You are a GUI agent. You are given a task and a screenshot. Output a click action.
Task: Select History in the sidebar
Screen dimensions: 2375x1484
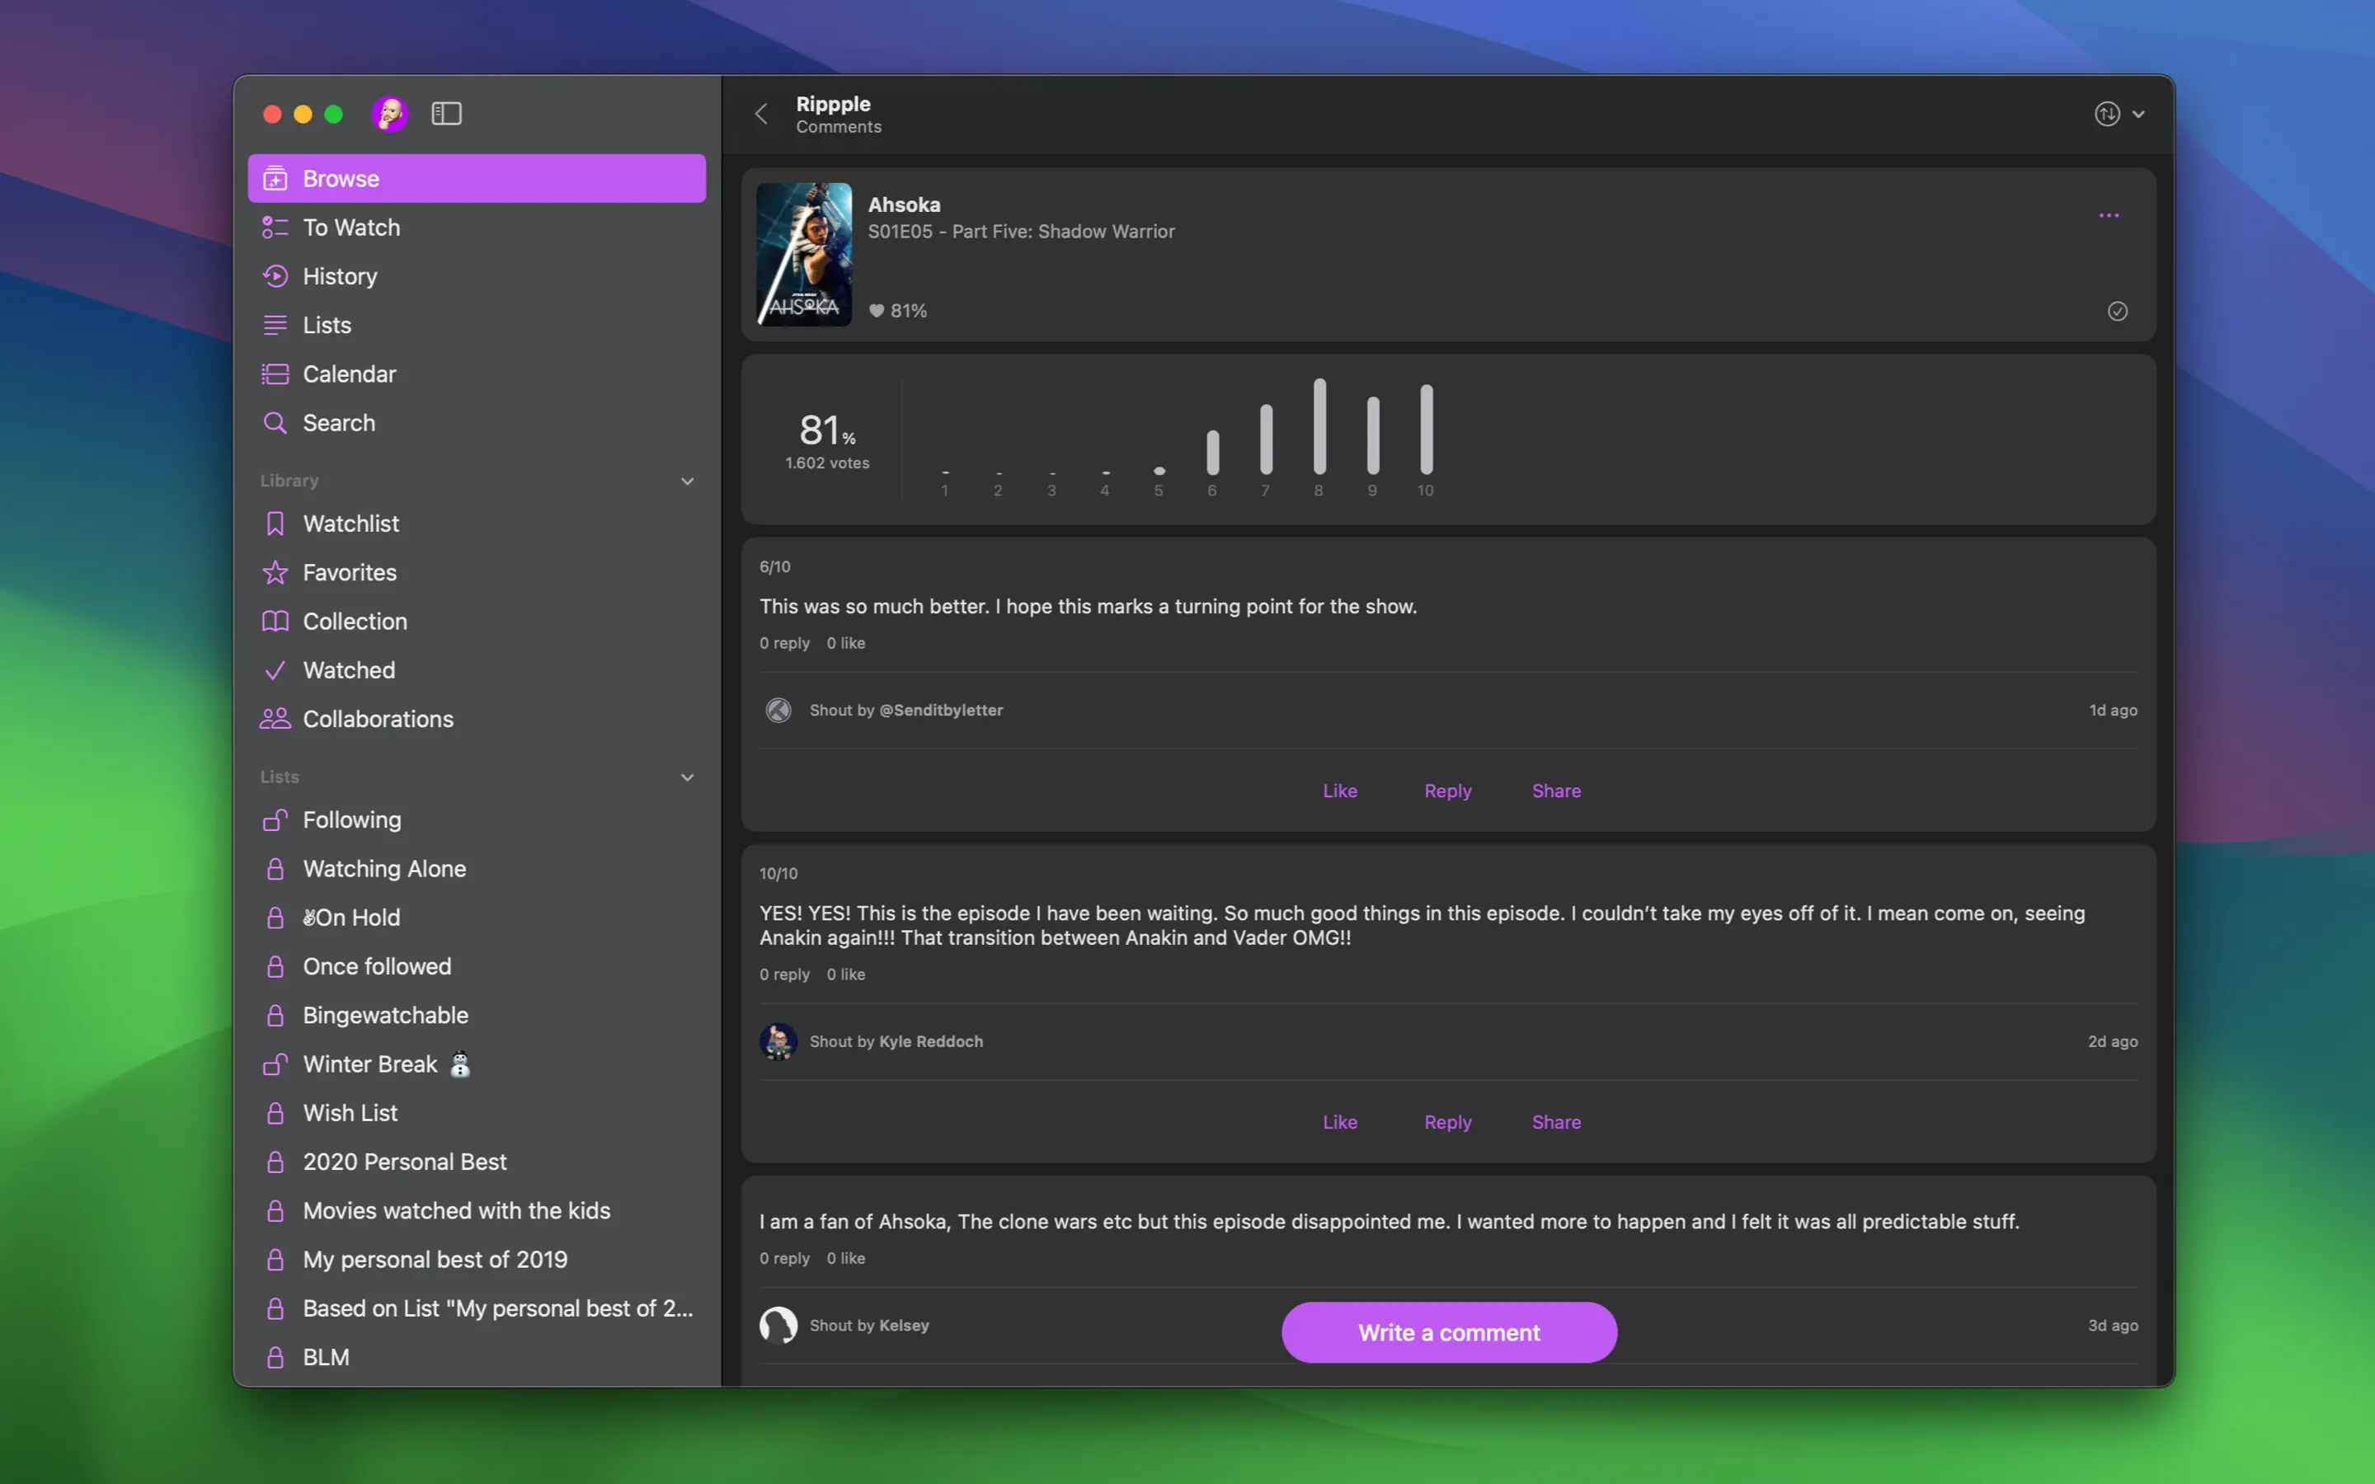(x=340, y=277)
